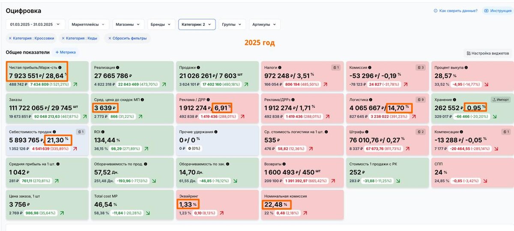Viewport: 514px width, 231px height.
Task: Open the Как сверить данные? link
Action: coord(456,11)
